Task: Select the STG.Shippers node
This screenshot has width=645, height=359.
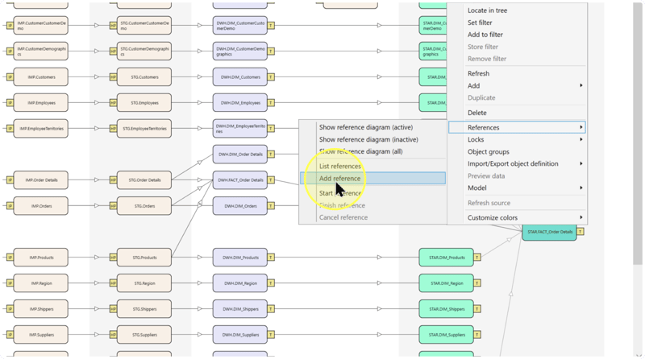Action: (x=144, y=309)
